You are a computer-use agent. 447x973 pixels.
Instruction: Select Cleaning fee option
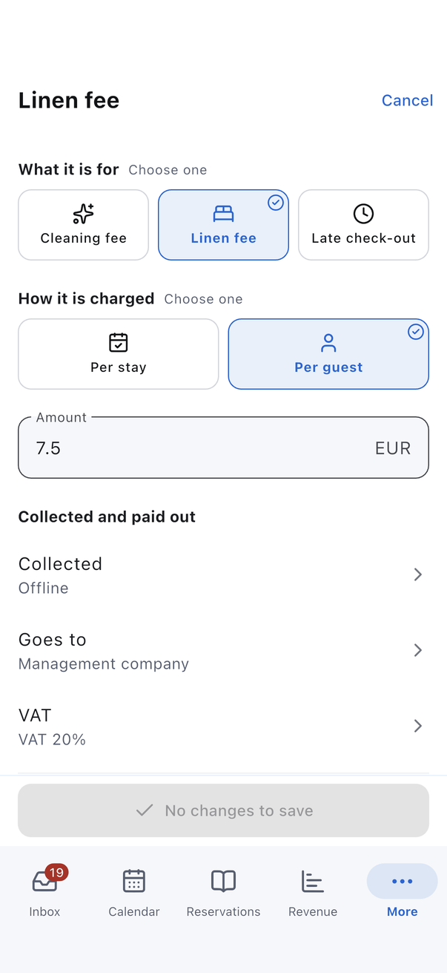(x=84, y=225)
